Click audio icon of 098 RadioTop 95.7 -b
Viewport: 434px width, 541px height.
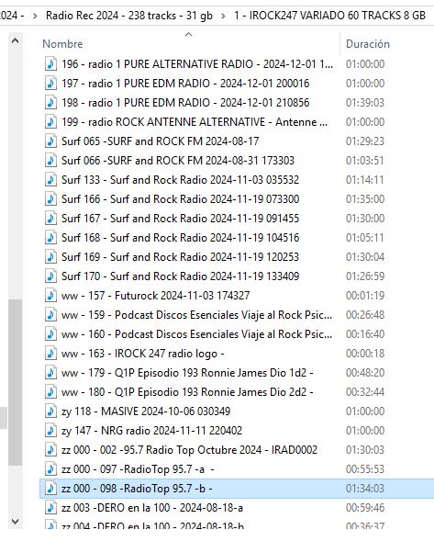[50, 490]
